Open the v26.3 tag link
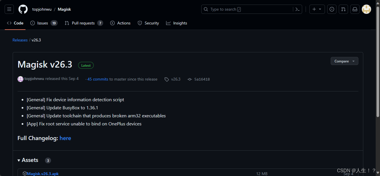The height and width of the screenshot is (176, 380). point(176,79)
